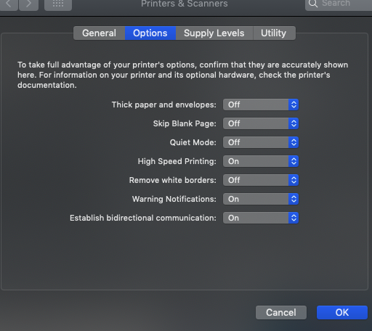372x331 pixels.
Task: Open the Utility tab
Action: pyautogui.click(x=274, y=33)
